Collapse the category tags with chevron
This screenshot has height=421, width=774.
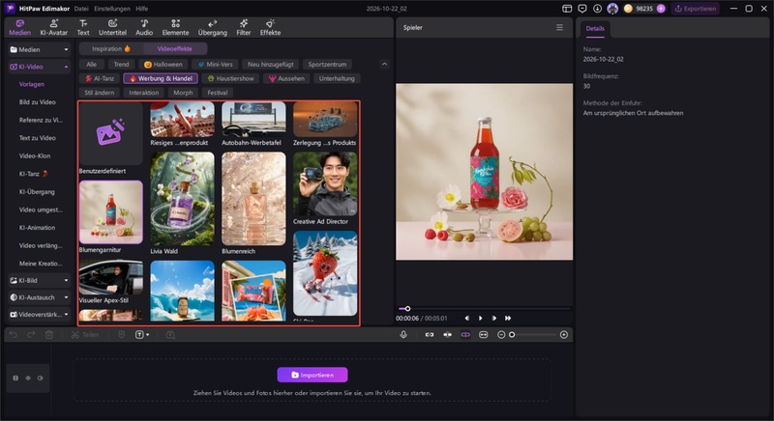coord(384,64)
